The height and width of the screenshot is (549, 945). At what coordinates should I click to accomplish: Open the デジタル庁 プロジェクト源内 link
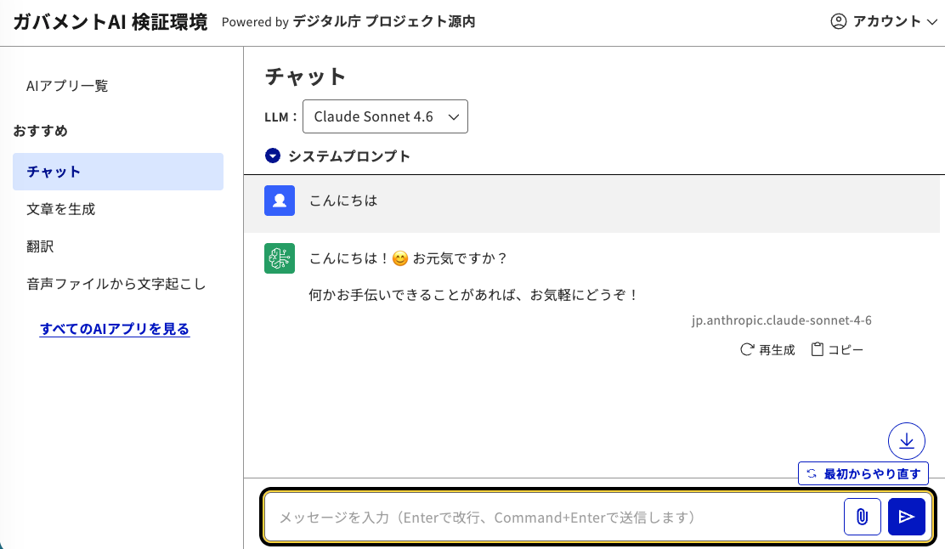coord(381,22)
